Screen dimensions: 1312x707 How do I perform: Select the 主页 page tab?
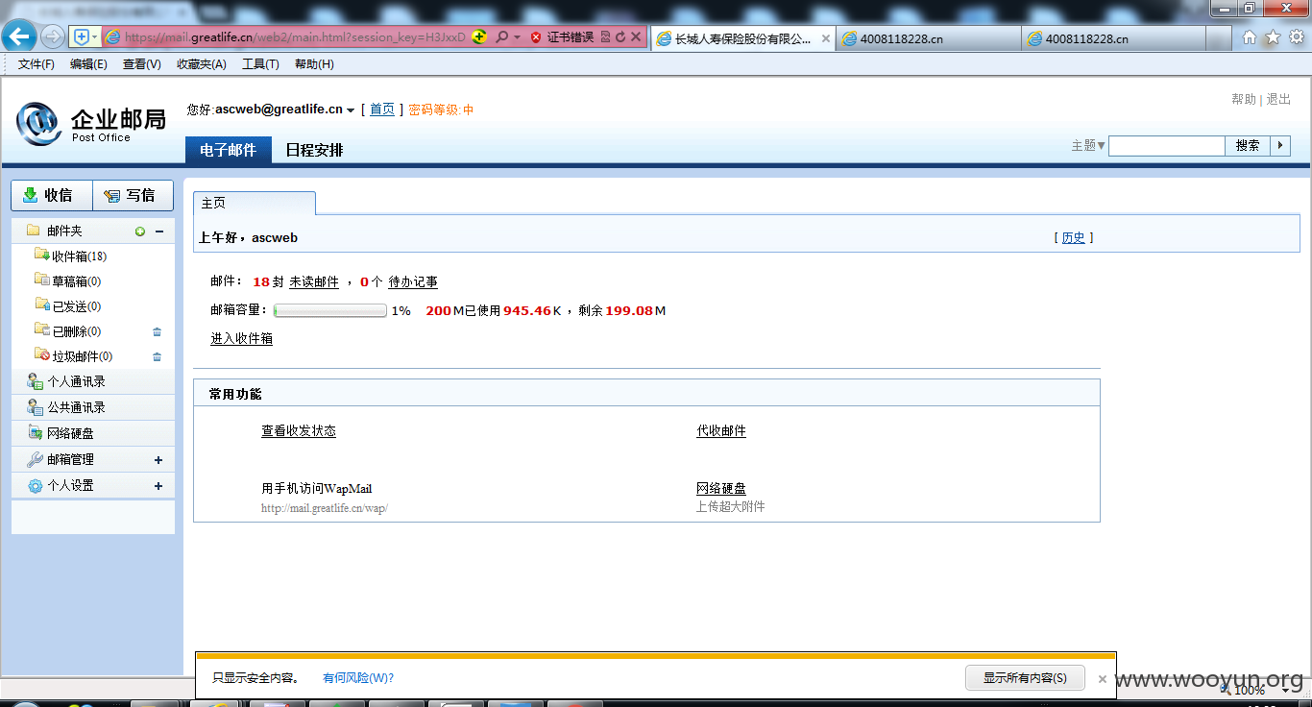click(254, 204)
